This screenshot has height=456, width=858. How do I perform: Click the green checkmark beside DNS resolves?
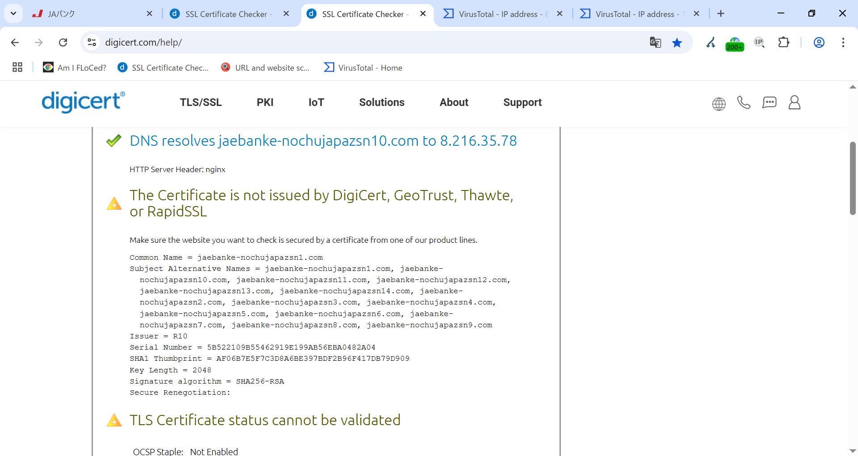pos(114,140)
